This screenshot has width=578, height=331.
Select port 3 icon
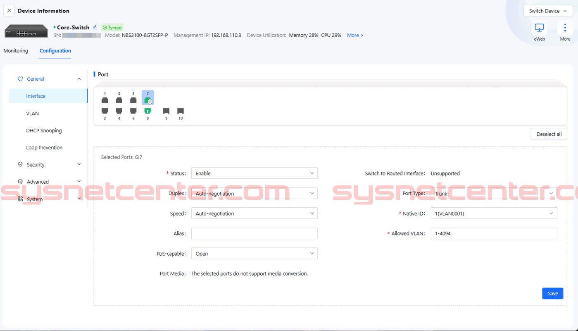pyautogui.click(x=119, y=100)
